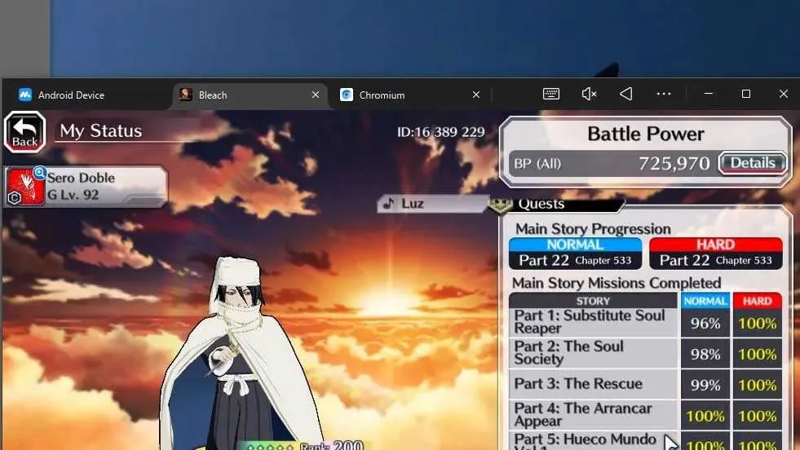Click the My Status title
This screenshot has width=800, height=450.
(x=101, y=131)
